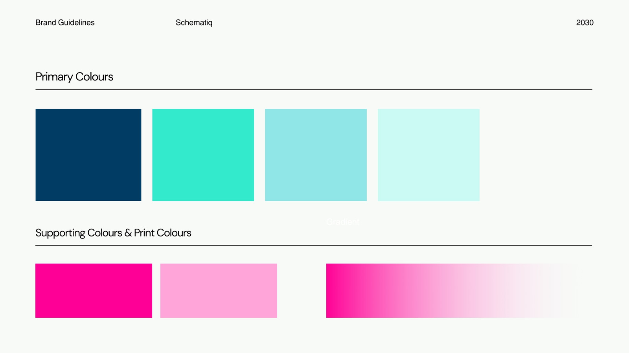This screenshot has width=629, height=353.
Task: Select the "Supporting Colours & Print Colours" heading
Action: [113, 233]
